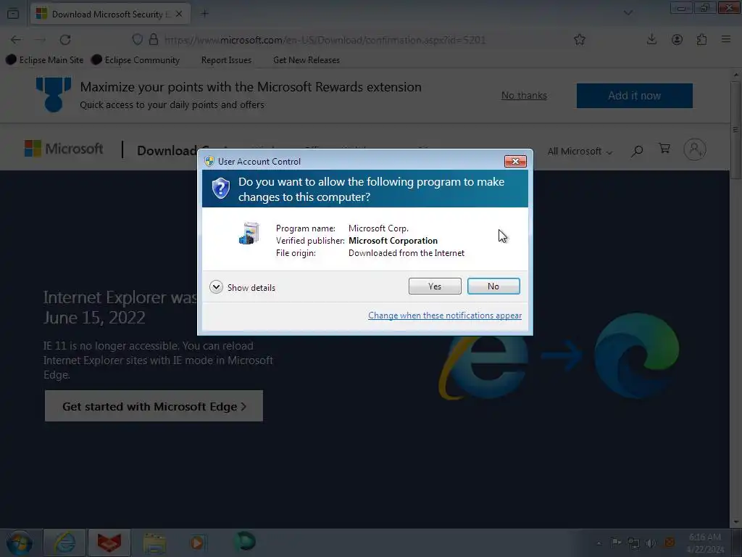Screen dimensions: 742x557
Task: Close the User Account Control dialog
Action: pos(515,162)
